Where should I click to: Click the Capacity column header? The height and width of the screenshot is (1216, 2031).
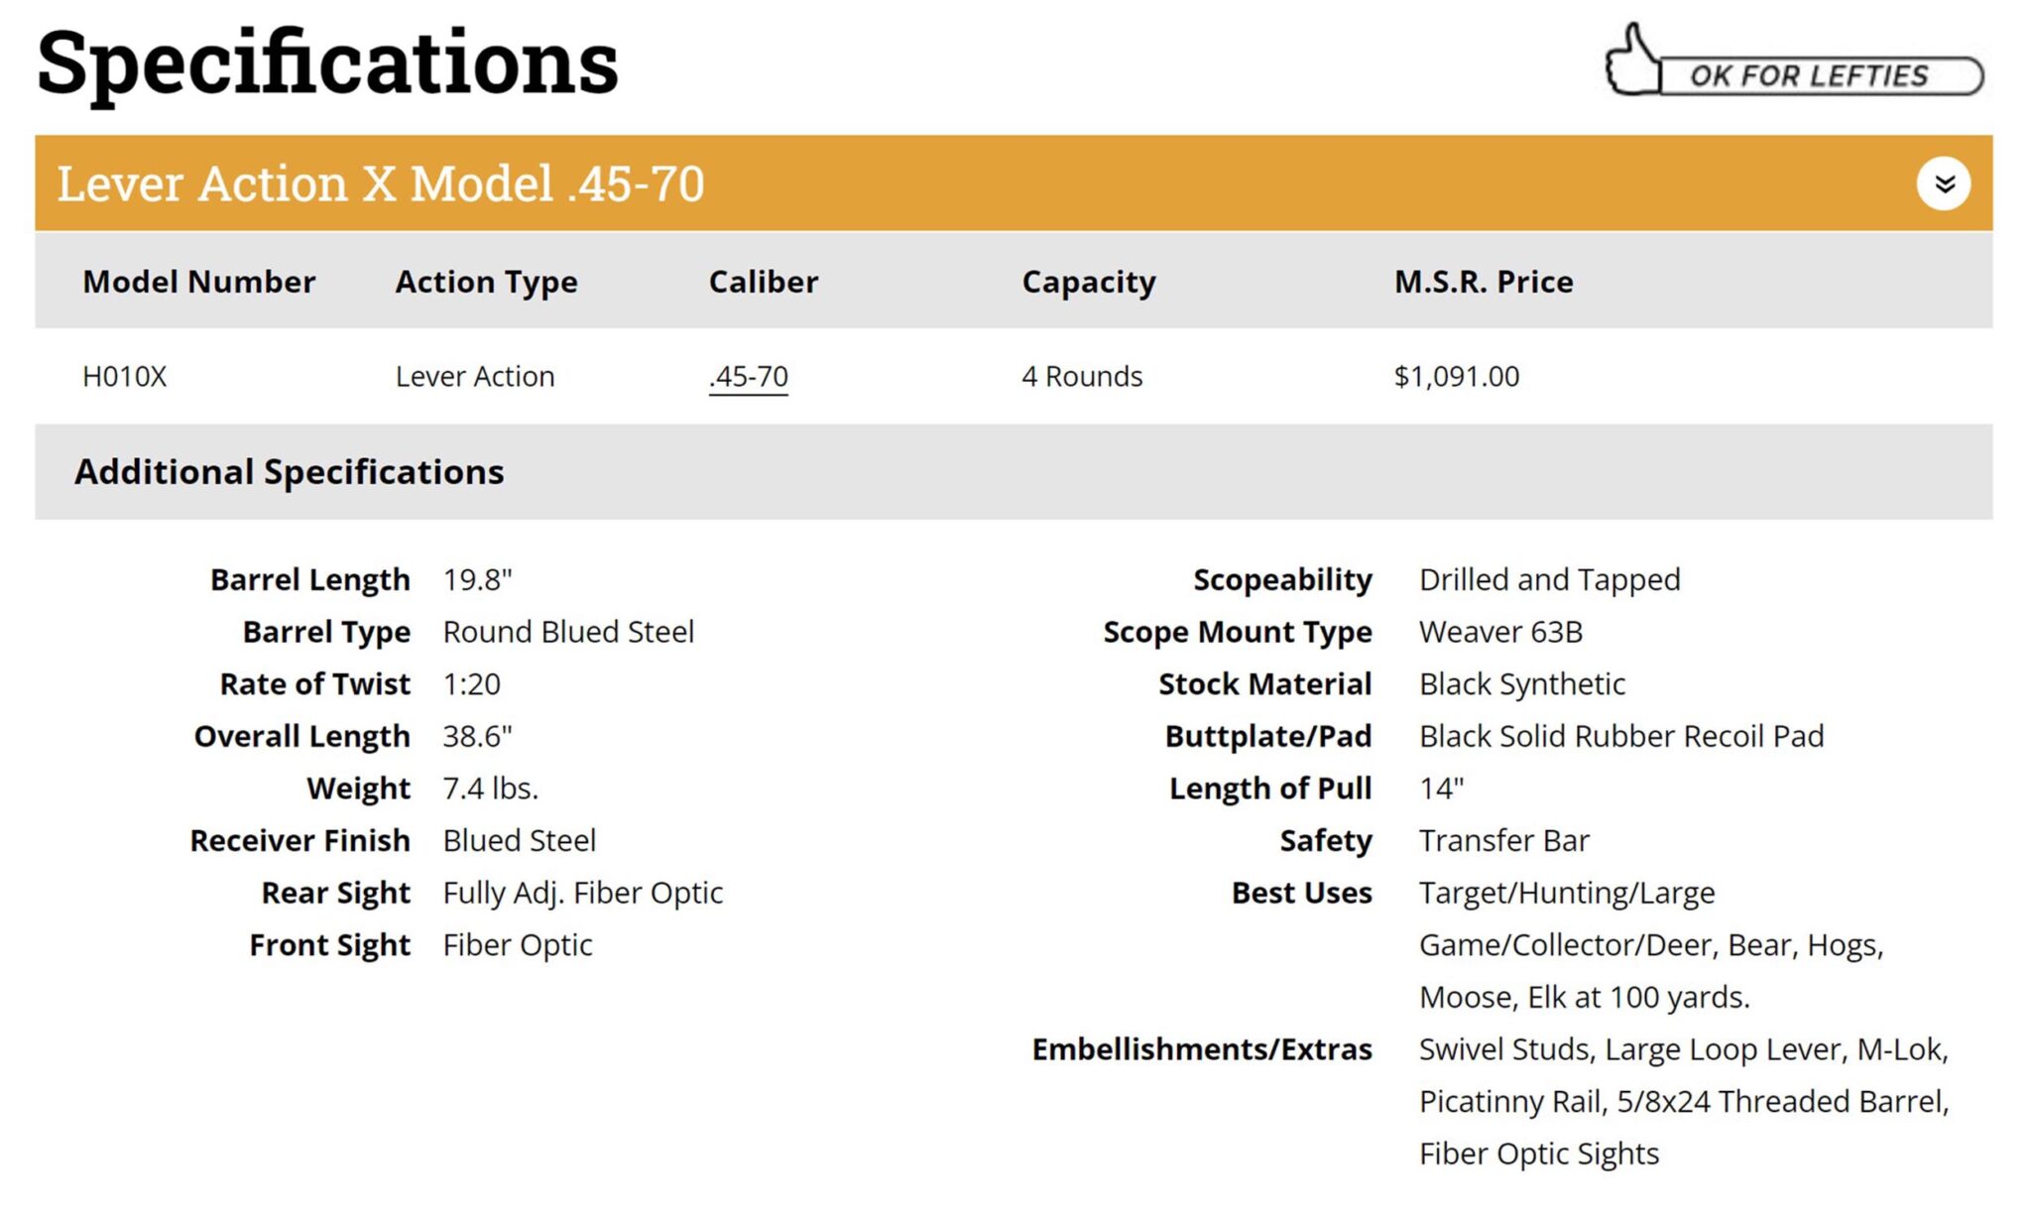point(1089,282)
